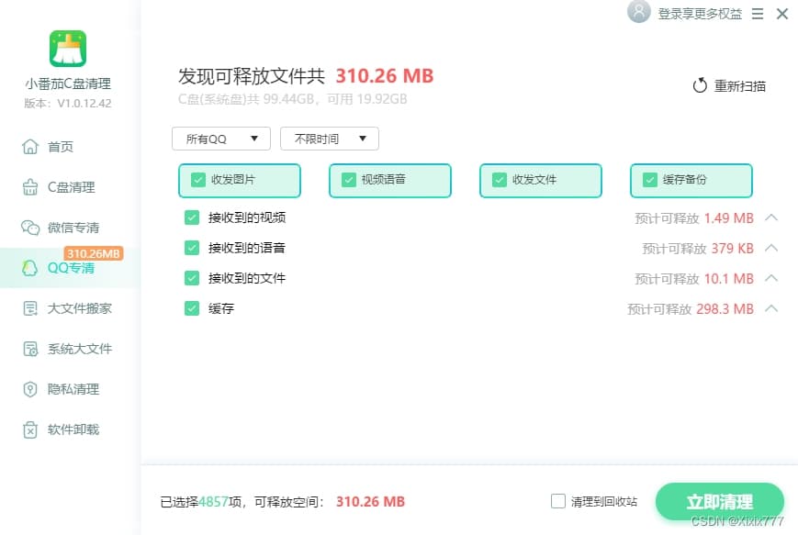This screenshot has width=798, height=535.
Task: Click the 预计可释放 1.49 MB text
Action: click(x=694, y=218)
